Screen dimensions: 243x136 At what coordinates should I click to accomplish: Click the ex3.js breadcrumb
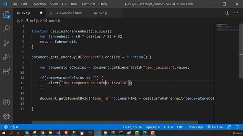tap(32, 21)
